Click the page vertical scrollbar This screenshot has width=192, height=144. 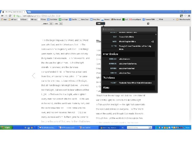190,34
